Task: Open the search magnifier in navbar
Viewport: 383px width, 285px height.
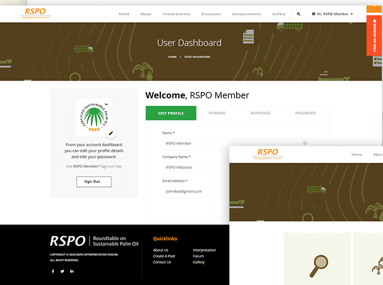Action: (x=298, y=14)
